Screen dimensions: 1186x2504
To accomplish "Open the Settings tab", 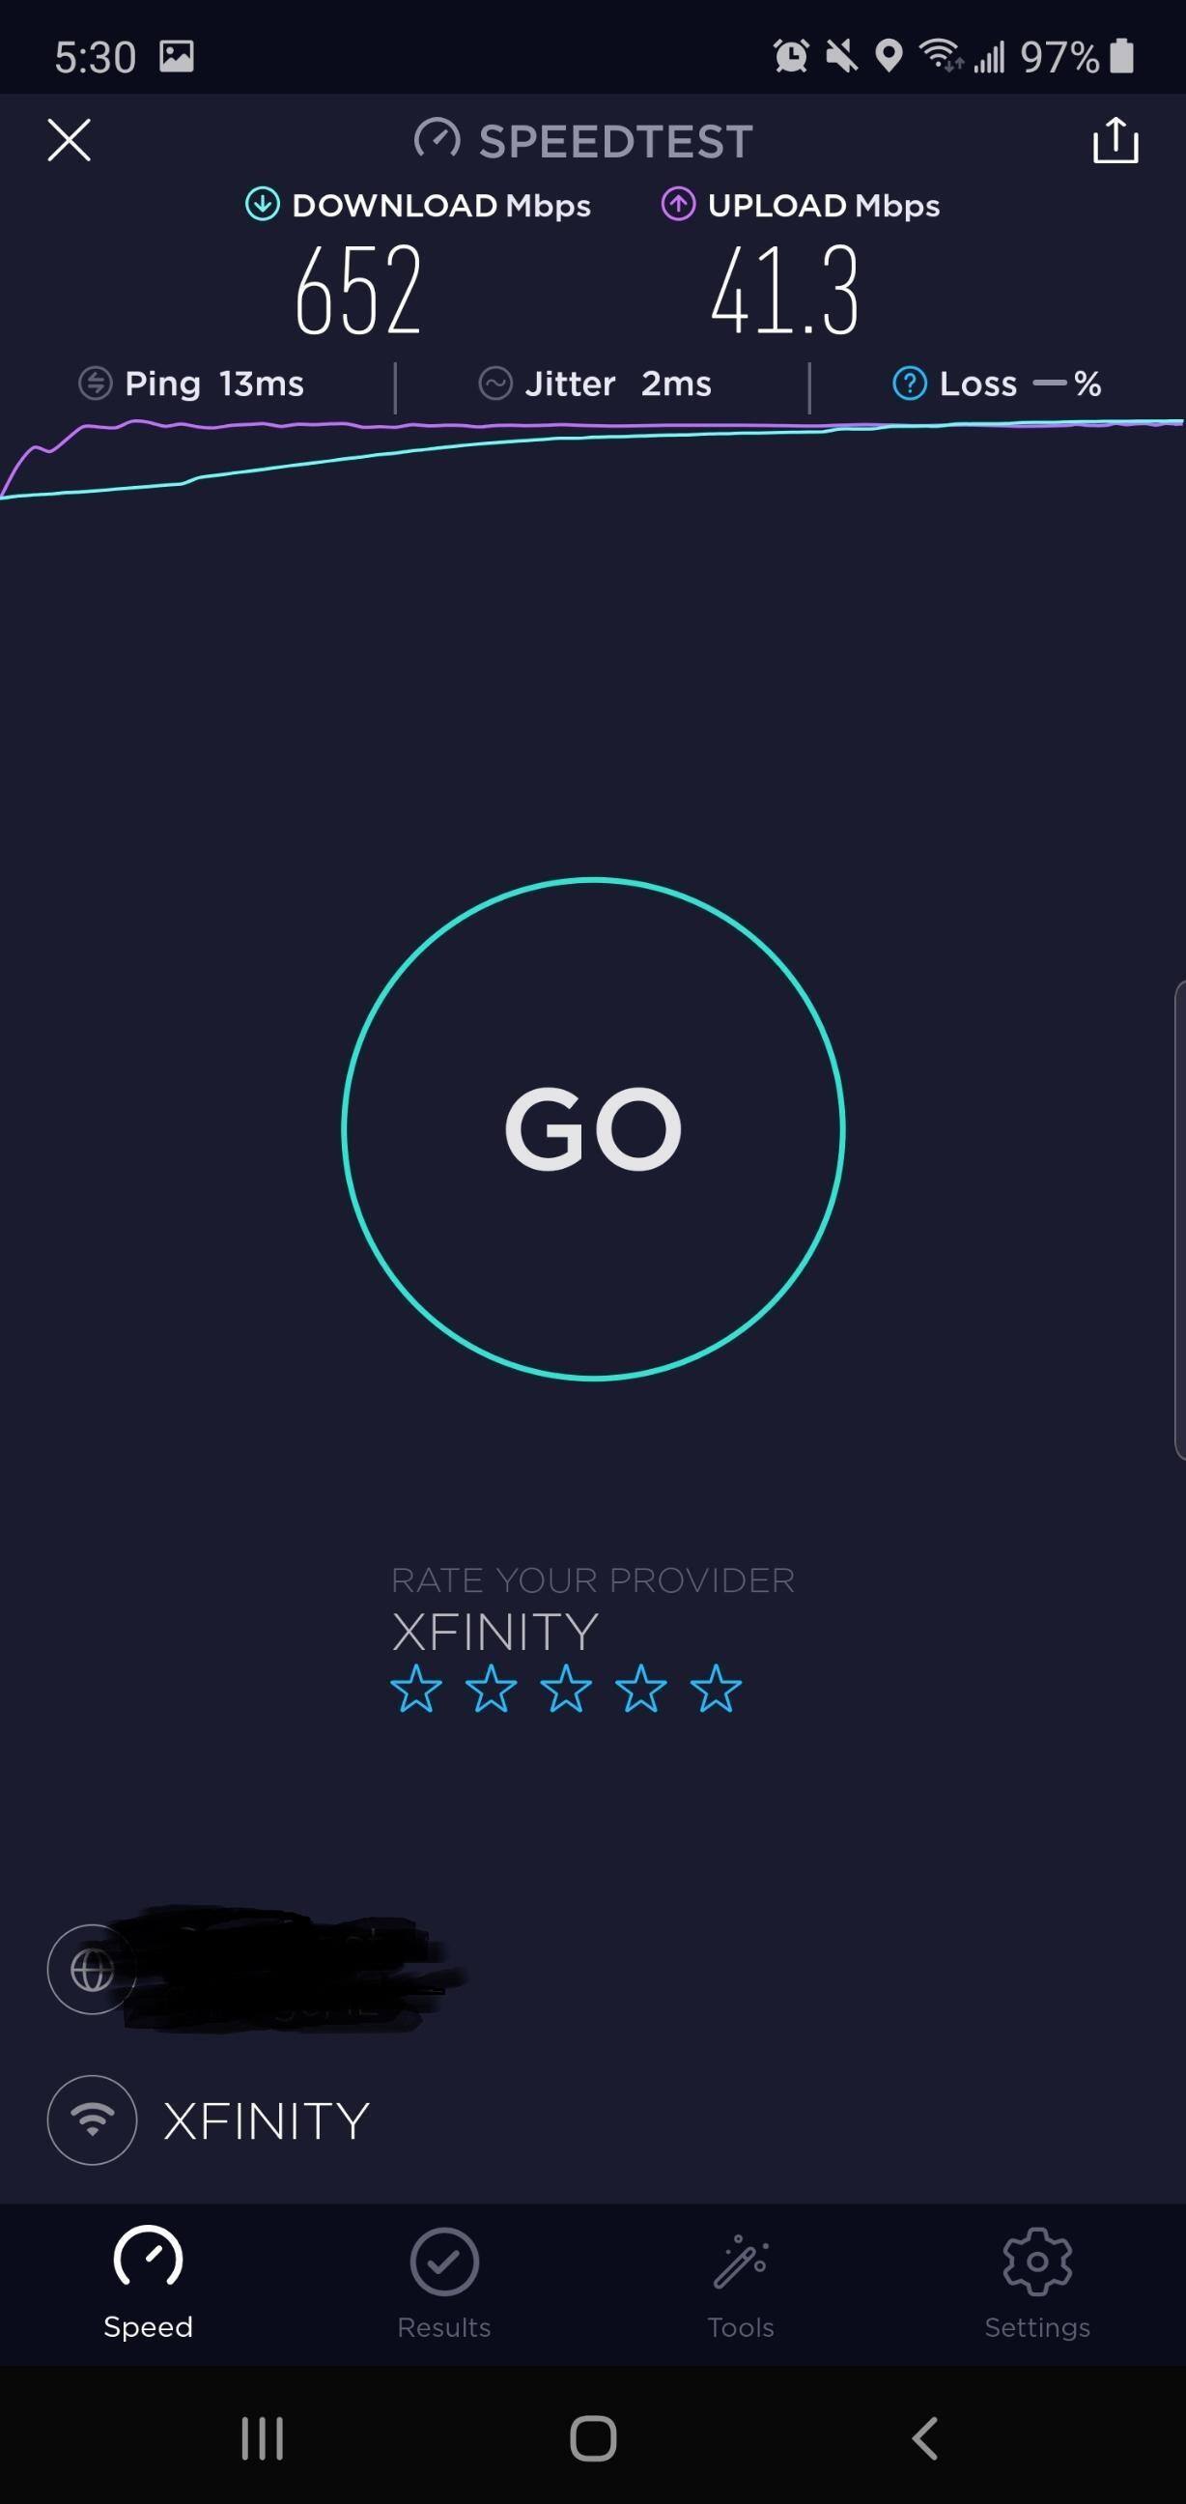I will pos(1037,2284).
